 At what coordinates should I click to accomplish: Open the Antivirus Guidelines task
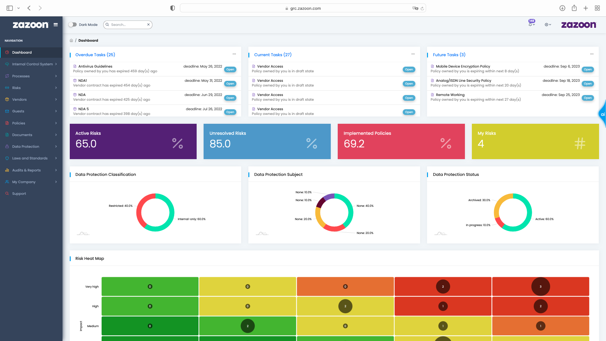95,66
